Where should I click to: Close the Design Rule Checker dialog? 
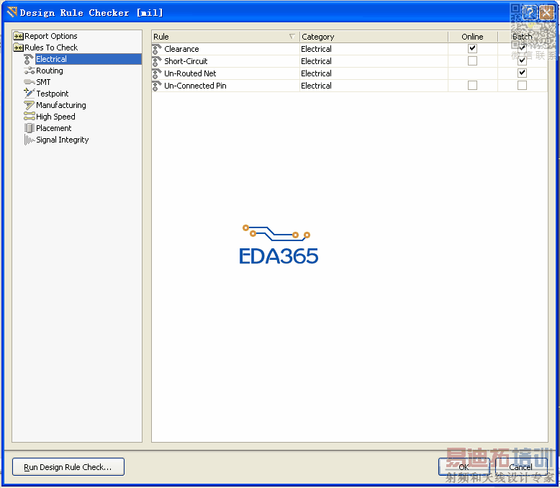pyautogui.click(x=547, y=12)
